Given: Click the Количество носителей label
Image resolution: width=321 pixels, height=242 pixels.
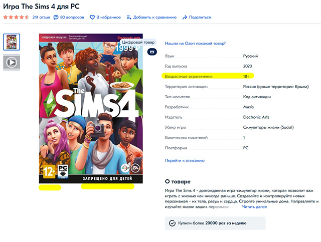Looking at the screenshot, I should (186, 137).
